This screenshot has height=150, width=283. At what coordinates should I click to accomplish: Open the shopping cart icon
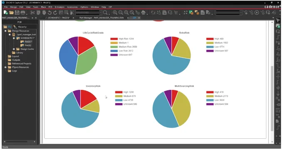point(176,12)
